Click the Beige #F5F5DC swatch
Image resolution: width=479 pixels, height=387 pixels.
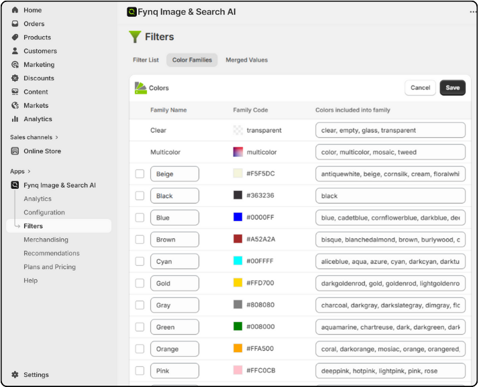pos(238,173)
